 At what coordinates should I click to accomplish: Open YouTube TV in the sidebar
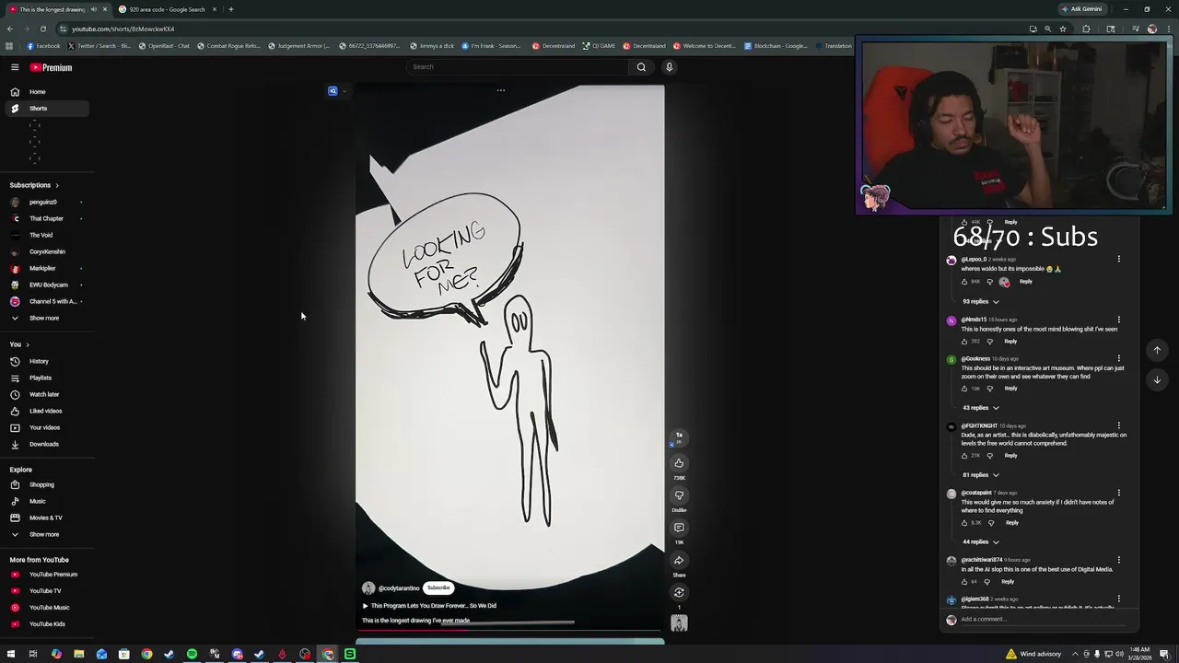44,591
